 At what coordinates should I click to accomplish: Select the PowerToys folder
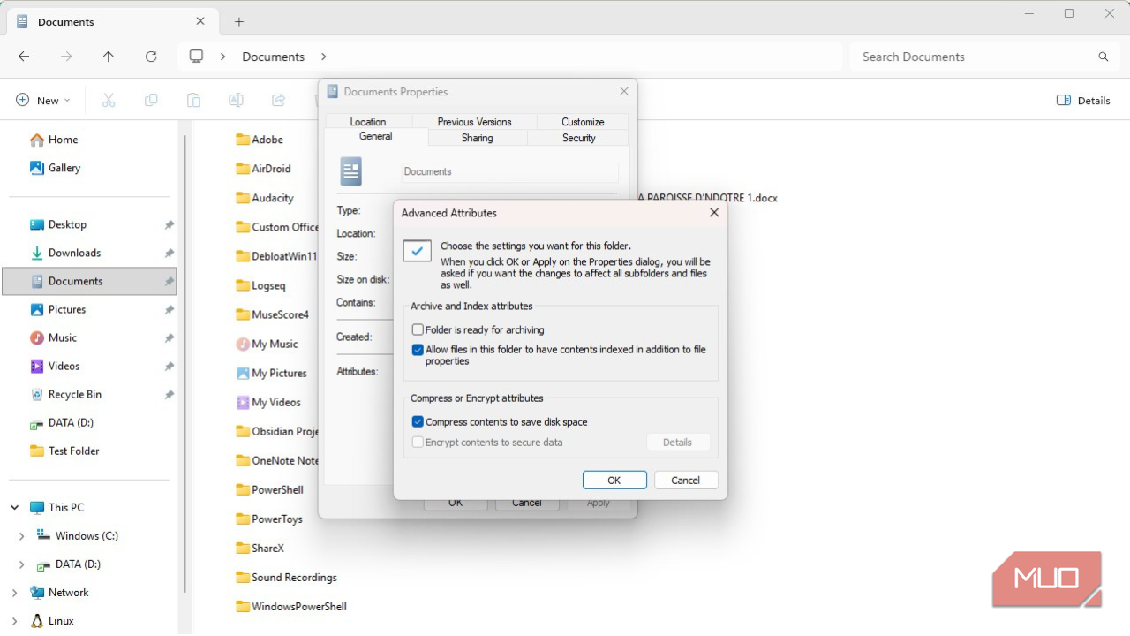269,519
